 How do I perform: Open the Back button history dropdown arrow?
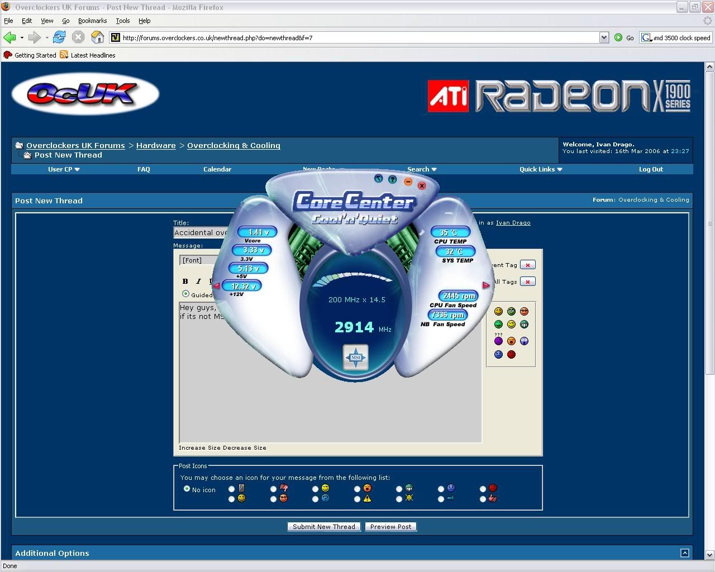(x=22, y=38)
